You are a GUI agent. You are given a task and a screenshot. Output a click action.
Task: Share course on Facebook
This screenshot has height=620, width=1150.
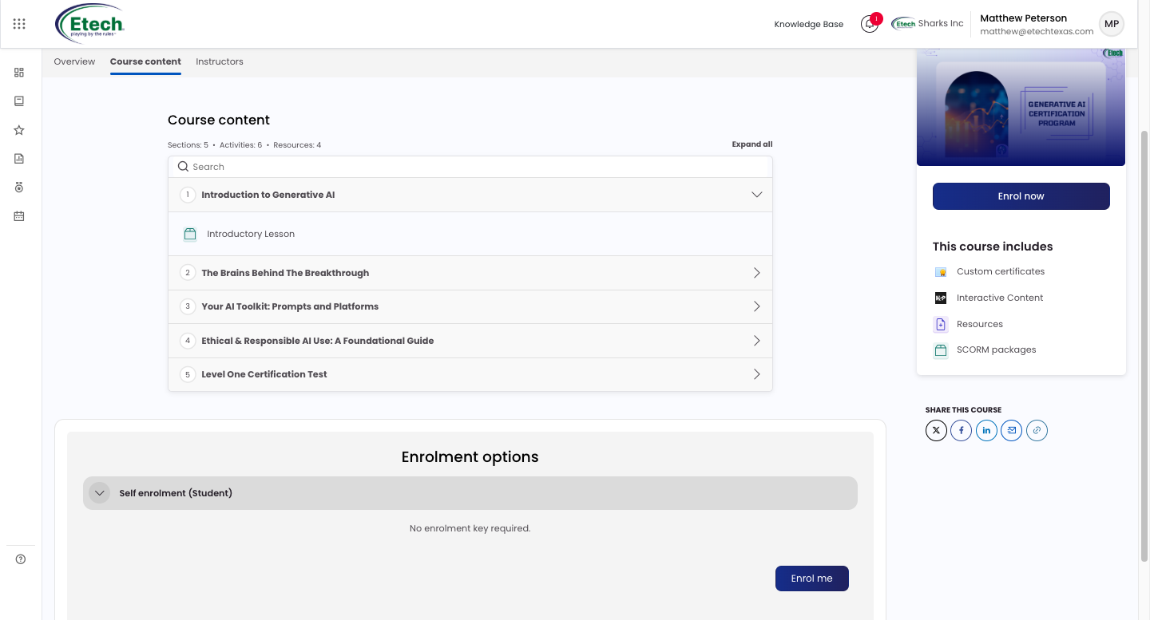click(961, 431)
